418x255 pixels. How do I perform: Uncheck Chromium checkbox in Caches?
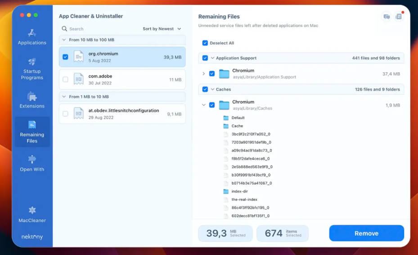212,105
